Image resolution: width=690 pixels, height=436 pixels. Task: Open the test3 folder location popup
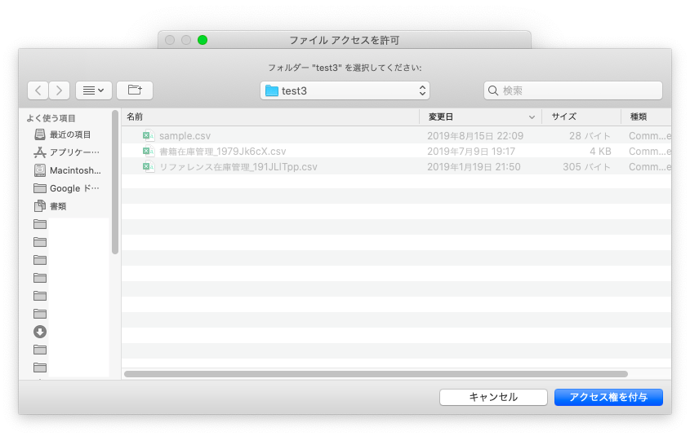pyautogui.click(x=345, y=90)
